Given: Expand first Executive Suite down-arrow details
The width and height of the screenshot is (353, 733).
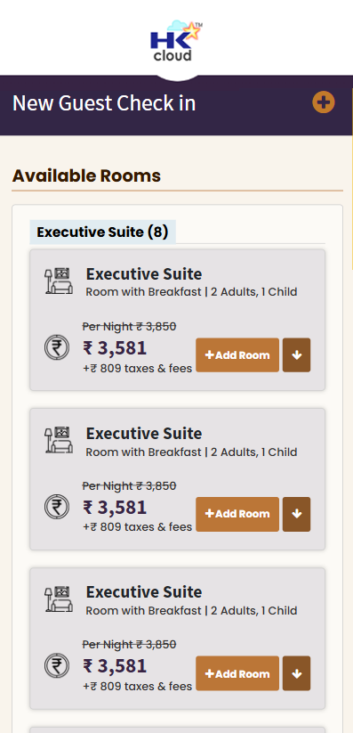Looking at the screenshot, I should point(296,355).
